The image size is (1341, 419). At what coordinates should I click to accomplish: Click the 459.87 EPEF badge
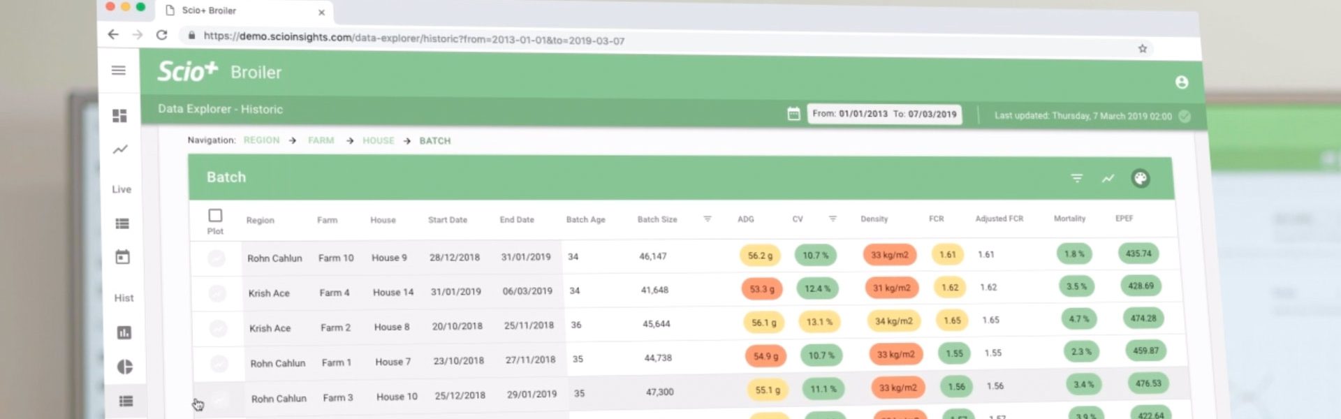pos(1145,351)
